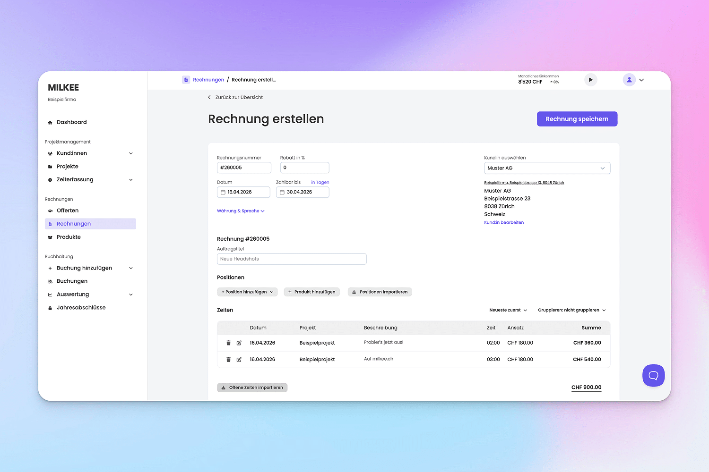The image size is (709, 472).
Task: Open Offerten in the sidebar
Action: click(x=68, y=211)
